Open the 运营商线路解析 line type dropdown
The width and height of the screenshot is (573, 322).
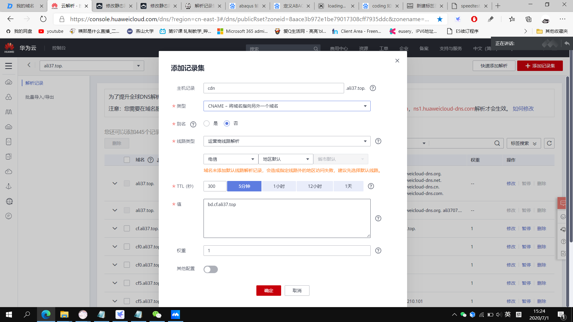[x=287, y=141]
